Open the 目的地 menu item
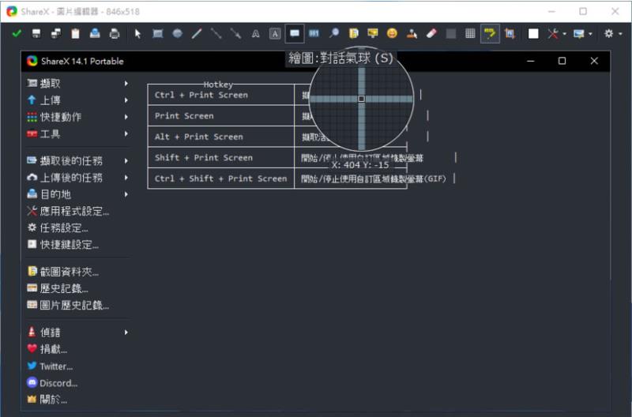632x417 pixels. coord(77,194)
